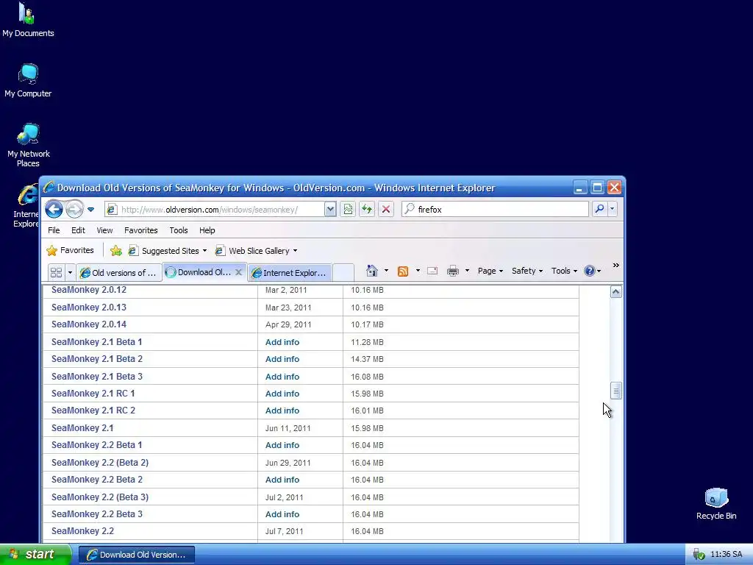Click the Read Mail icon
The width and height of the screenshot is (753, 565).
(x=432, y=271)
